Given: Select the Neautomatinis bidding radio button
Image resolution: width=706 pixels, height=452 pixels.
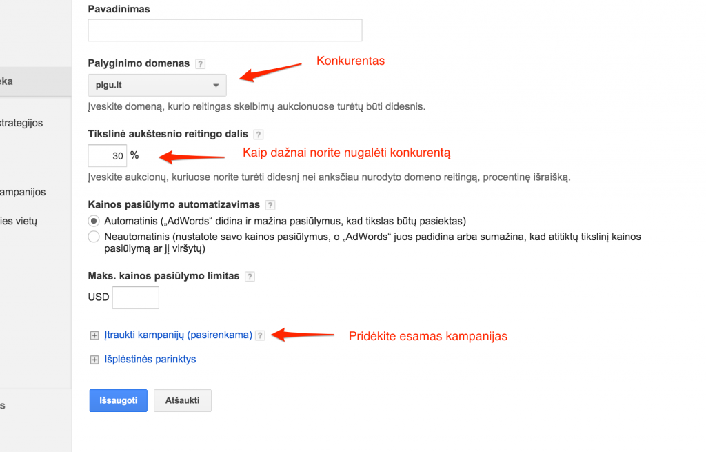Looking at the screenshot, I should (x=94, y=237).
